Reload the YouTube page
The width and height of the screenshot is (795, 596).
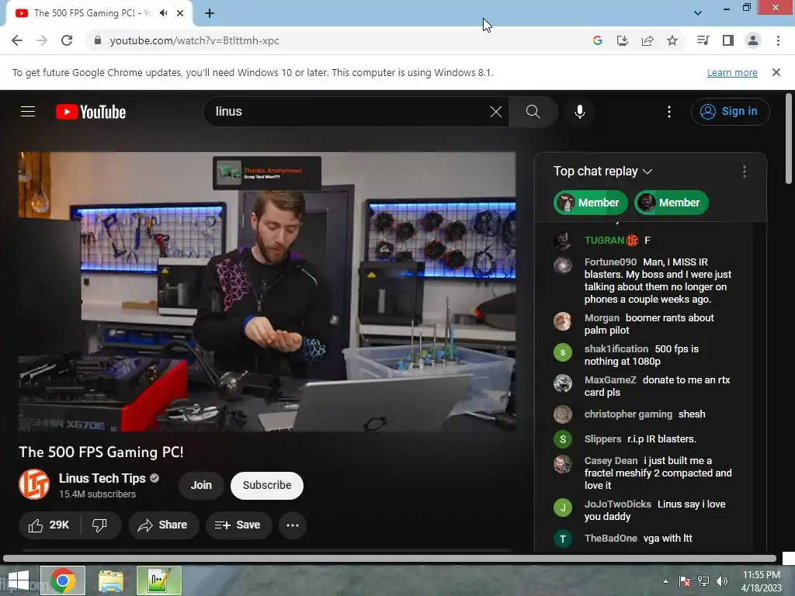(x=67, y=40)
